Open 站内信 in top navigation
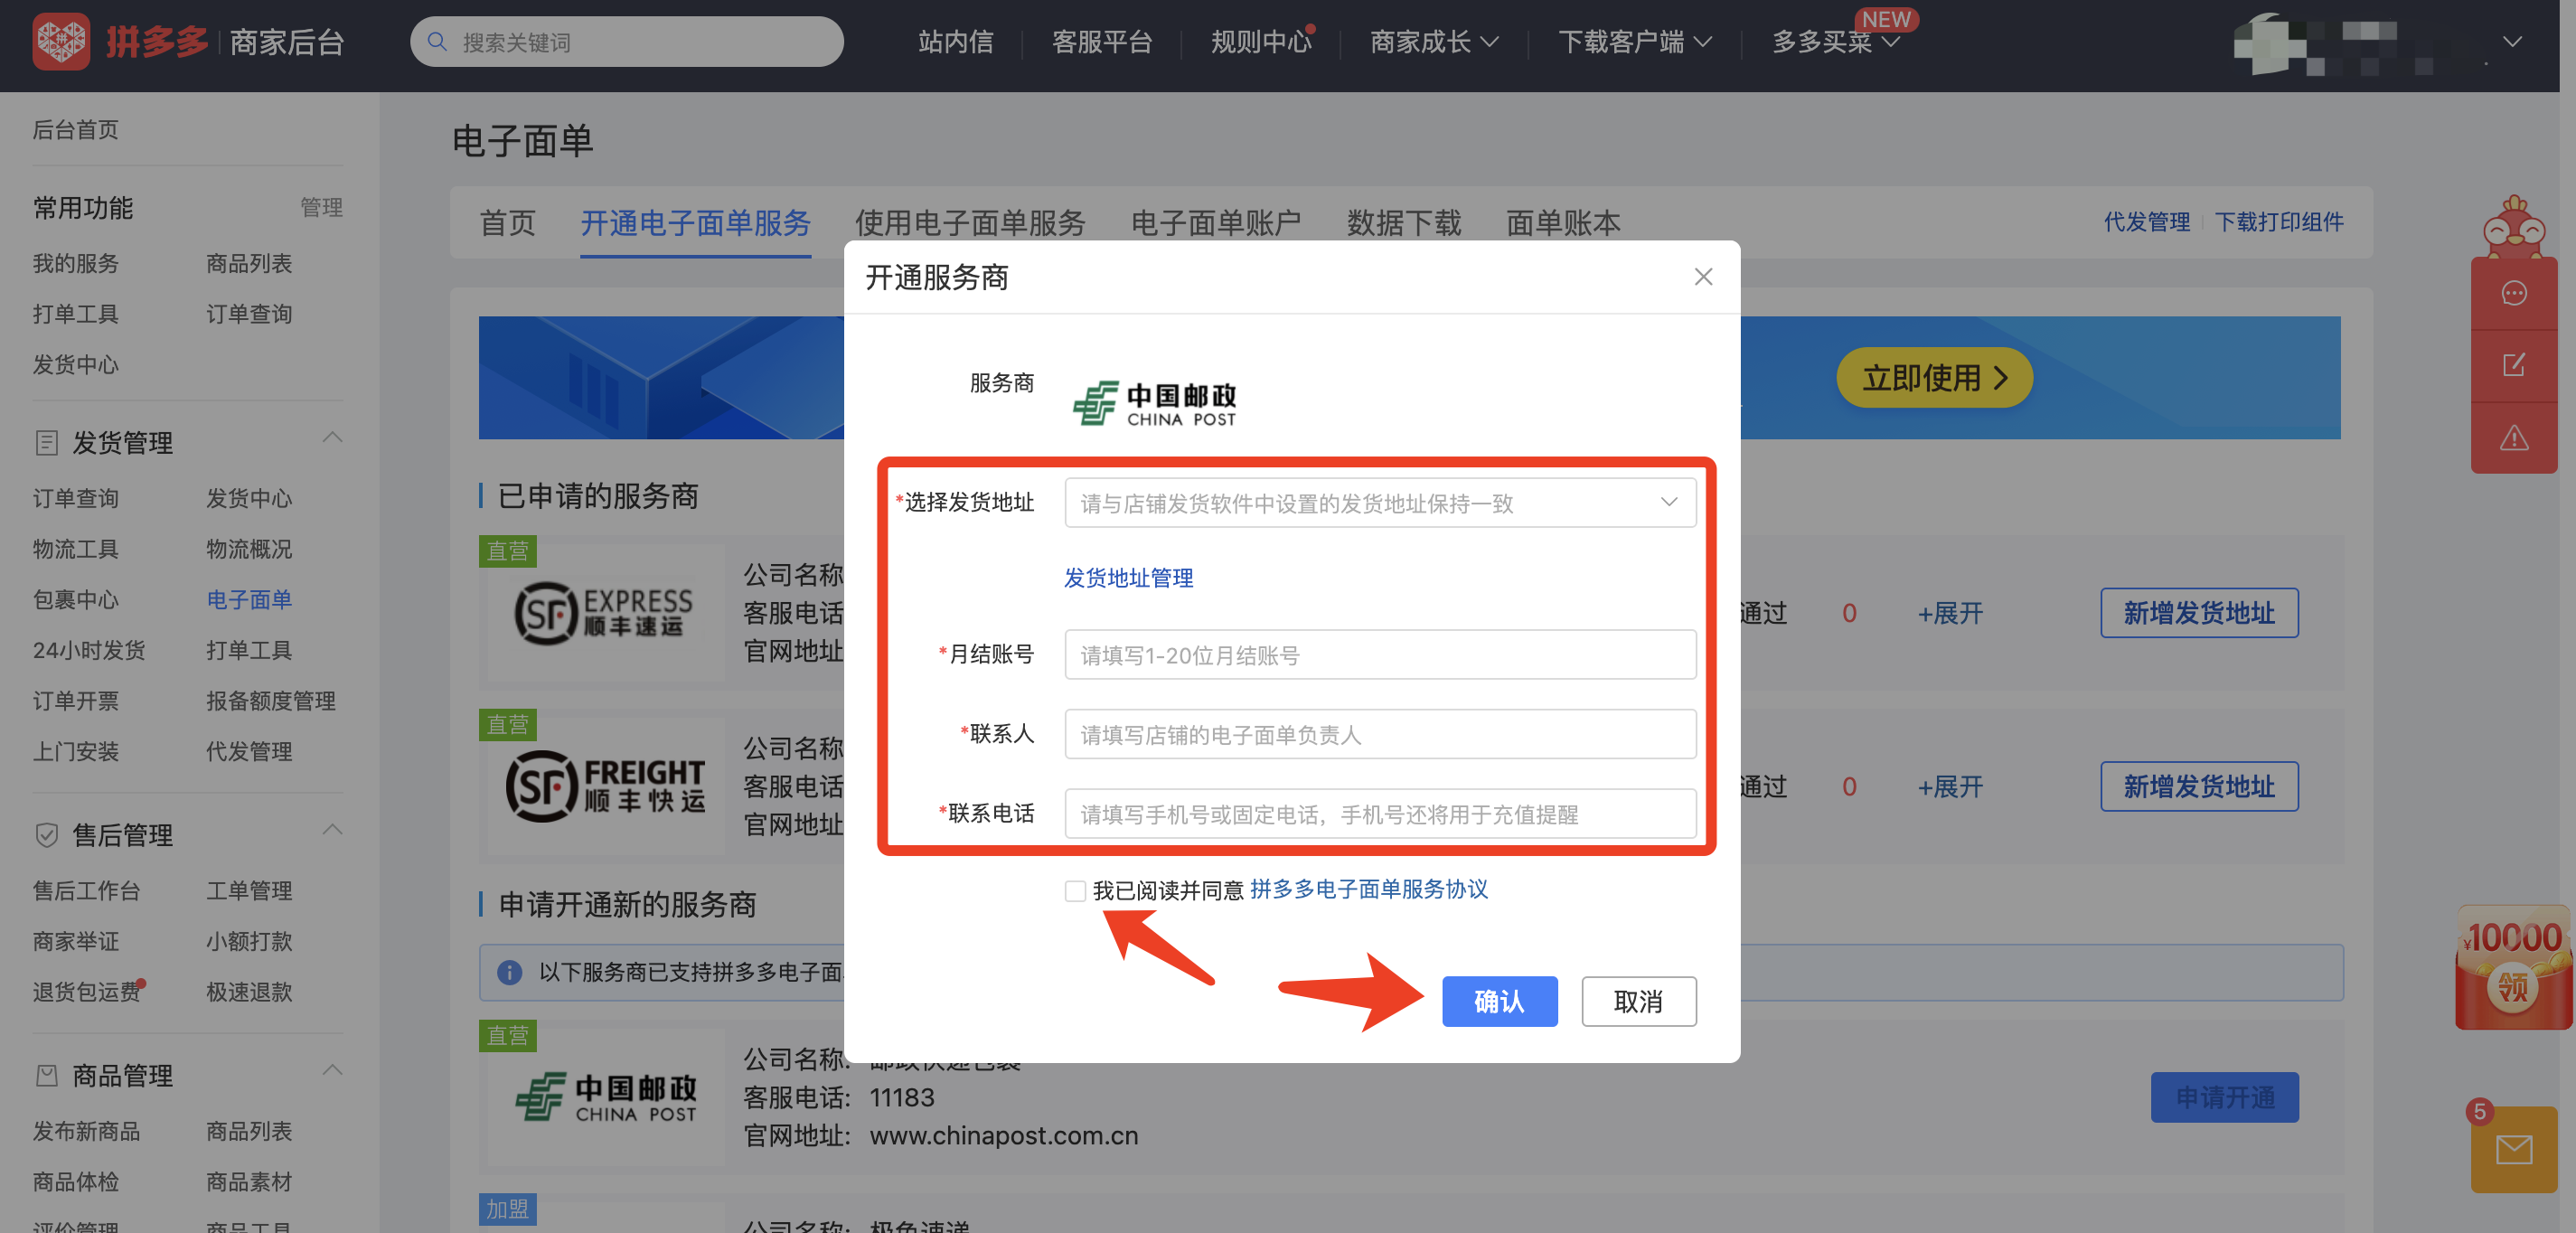 click(x=956, y=42)
